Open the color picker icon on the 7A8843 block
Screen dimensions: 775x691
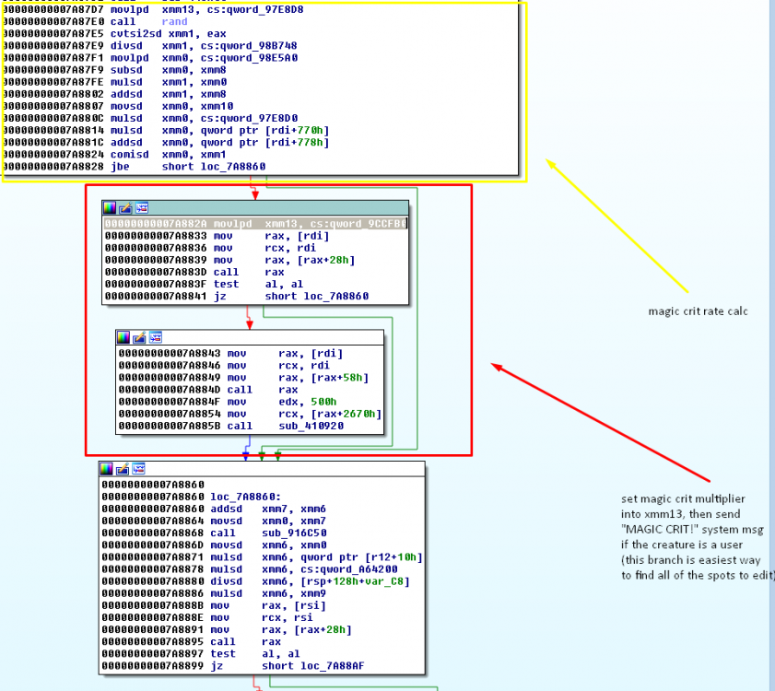pyautogui.click(x=123, y=338)
